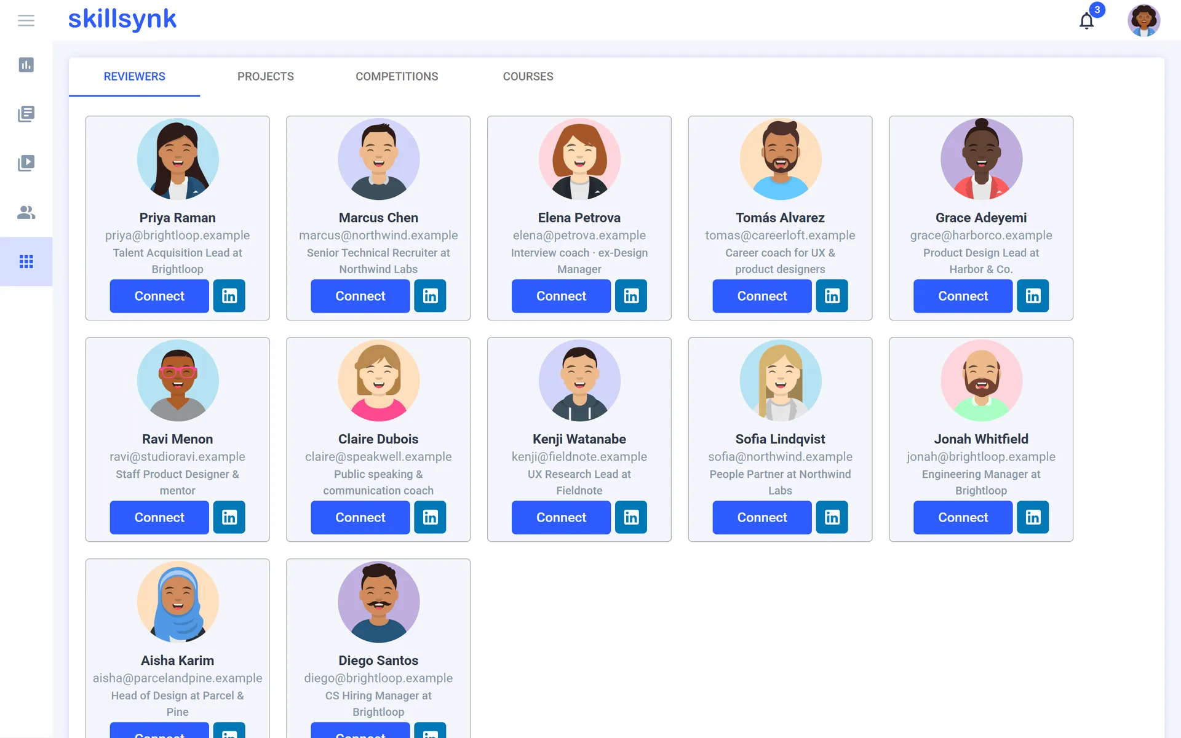Connect with Ravi Menon
This screenshot has height=738, width=1181.
159,517
